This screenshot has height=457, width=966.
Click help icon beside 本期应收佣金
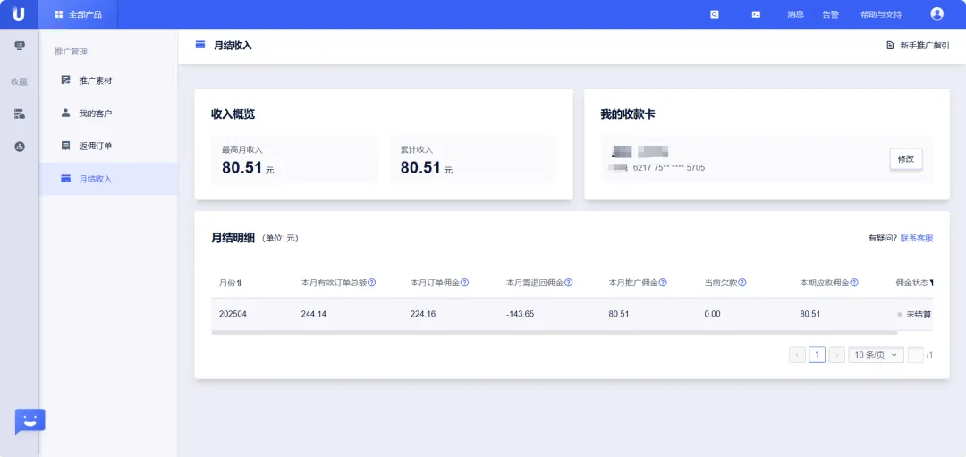(x=854, y=283)
